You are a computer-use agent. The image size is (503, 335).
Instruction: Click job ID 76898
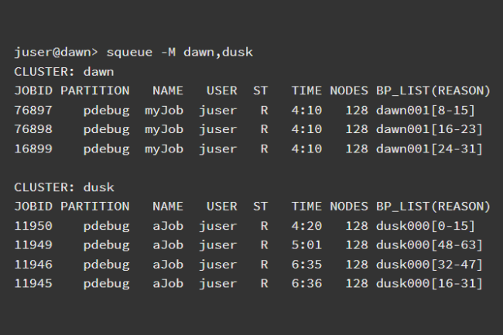(x=33, y=129)
